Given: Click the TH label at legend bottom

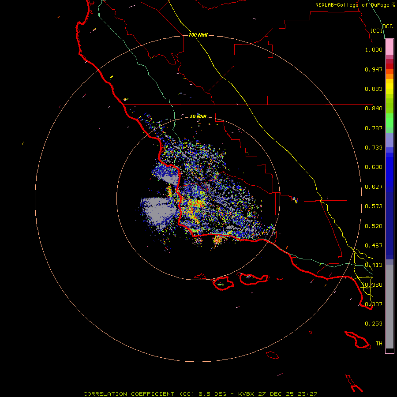Looking at the screenshot, I should click(379, 344).
